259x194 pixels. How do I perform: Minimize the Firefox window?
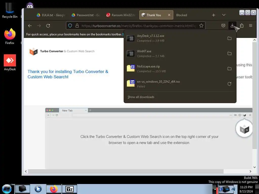[x=242, y=13]
